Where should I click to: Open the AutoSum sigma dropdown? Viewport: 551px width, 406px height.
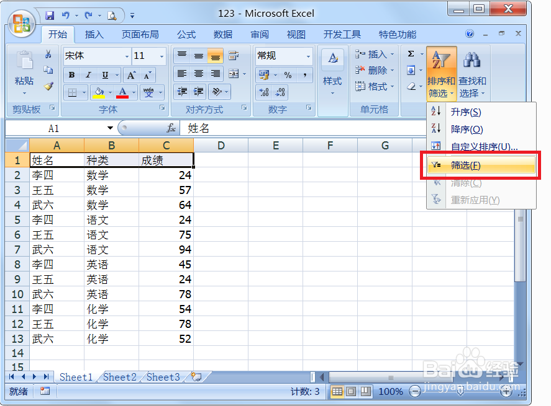(422, 54)
